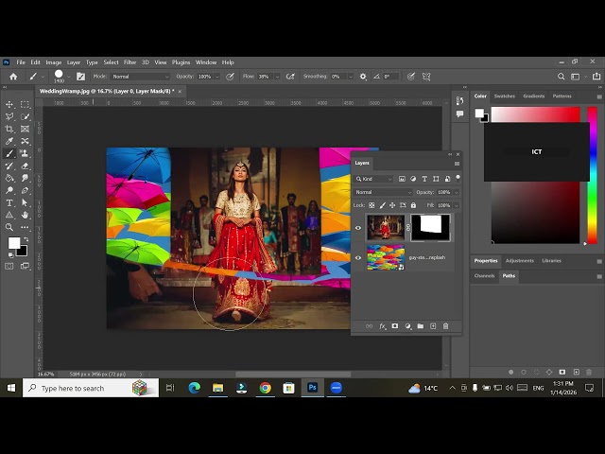Switch to Libraries tab

pyautogui.click(x=551, y=261)
